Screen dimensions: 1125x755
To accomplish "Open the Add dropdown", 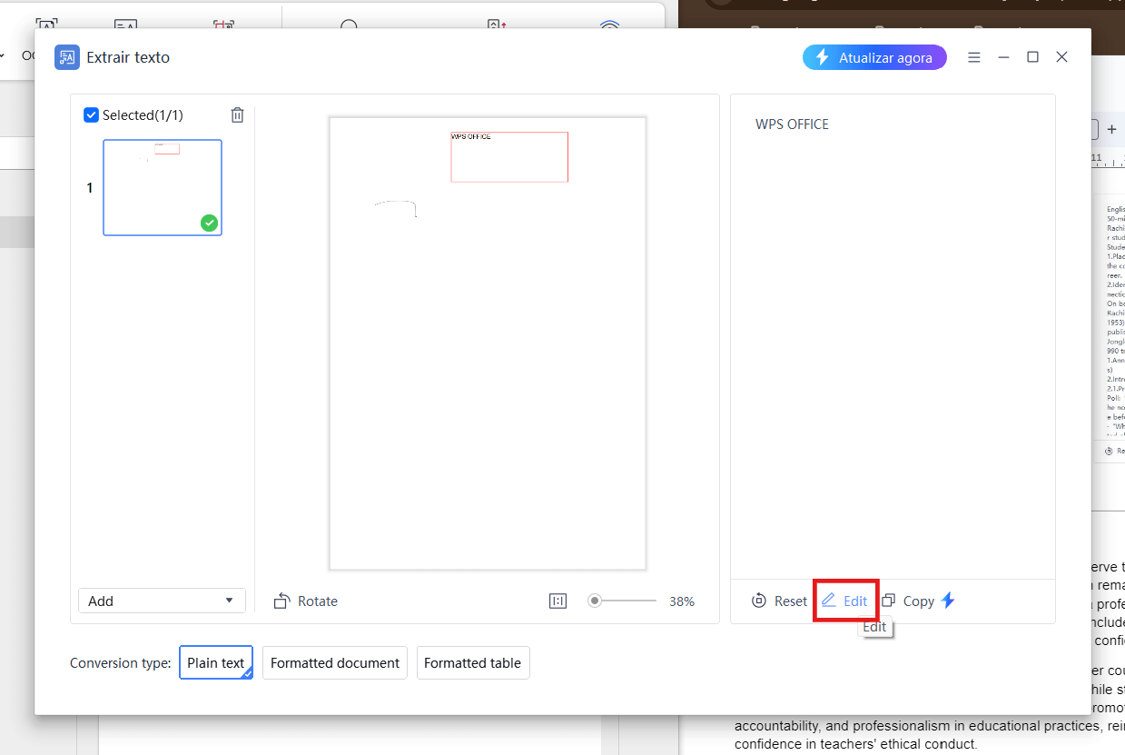I will click(x=162, y=601).
